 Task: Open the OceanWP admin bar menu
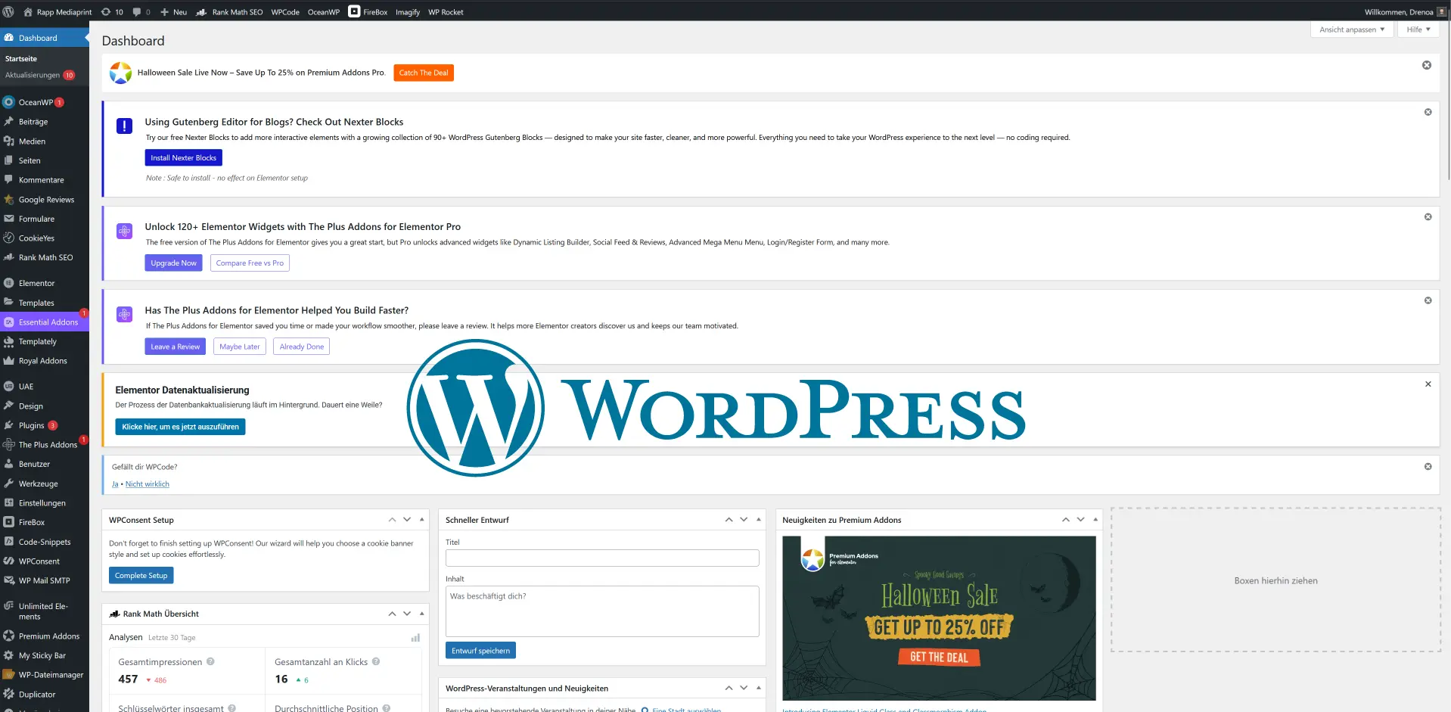click(x=323, y=11)
